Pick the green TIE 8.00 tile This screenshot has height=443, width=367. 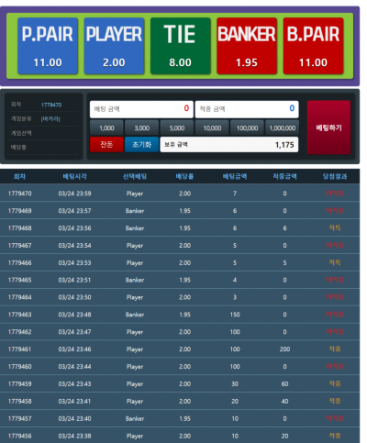coord(181,46)
